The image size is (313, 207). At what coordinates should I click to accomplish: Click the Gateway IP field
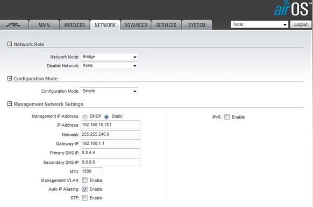(x=111, y=143)
